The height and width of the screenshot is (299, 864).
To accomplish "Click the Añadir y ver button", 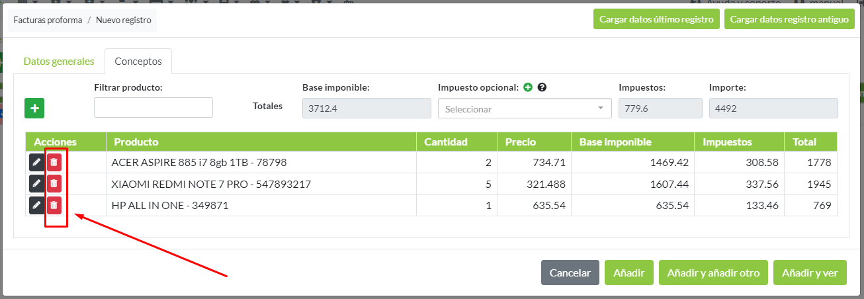I will 810,273.
